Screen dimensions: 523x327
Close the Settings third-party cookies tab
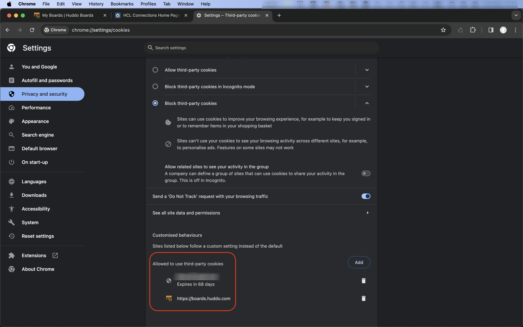pyautogui.click(x=267, y=15)
